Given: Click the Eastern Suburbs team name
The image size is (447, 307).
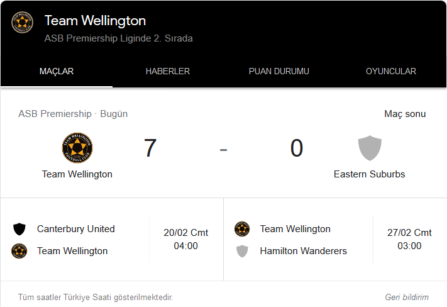Looking at the screenshot, I should 369,174.
